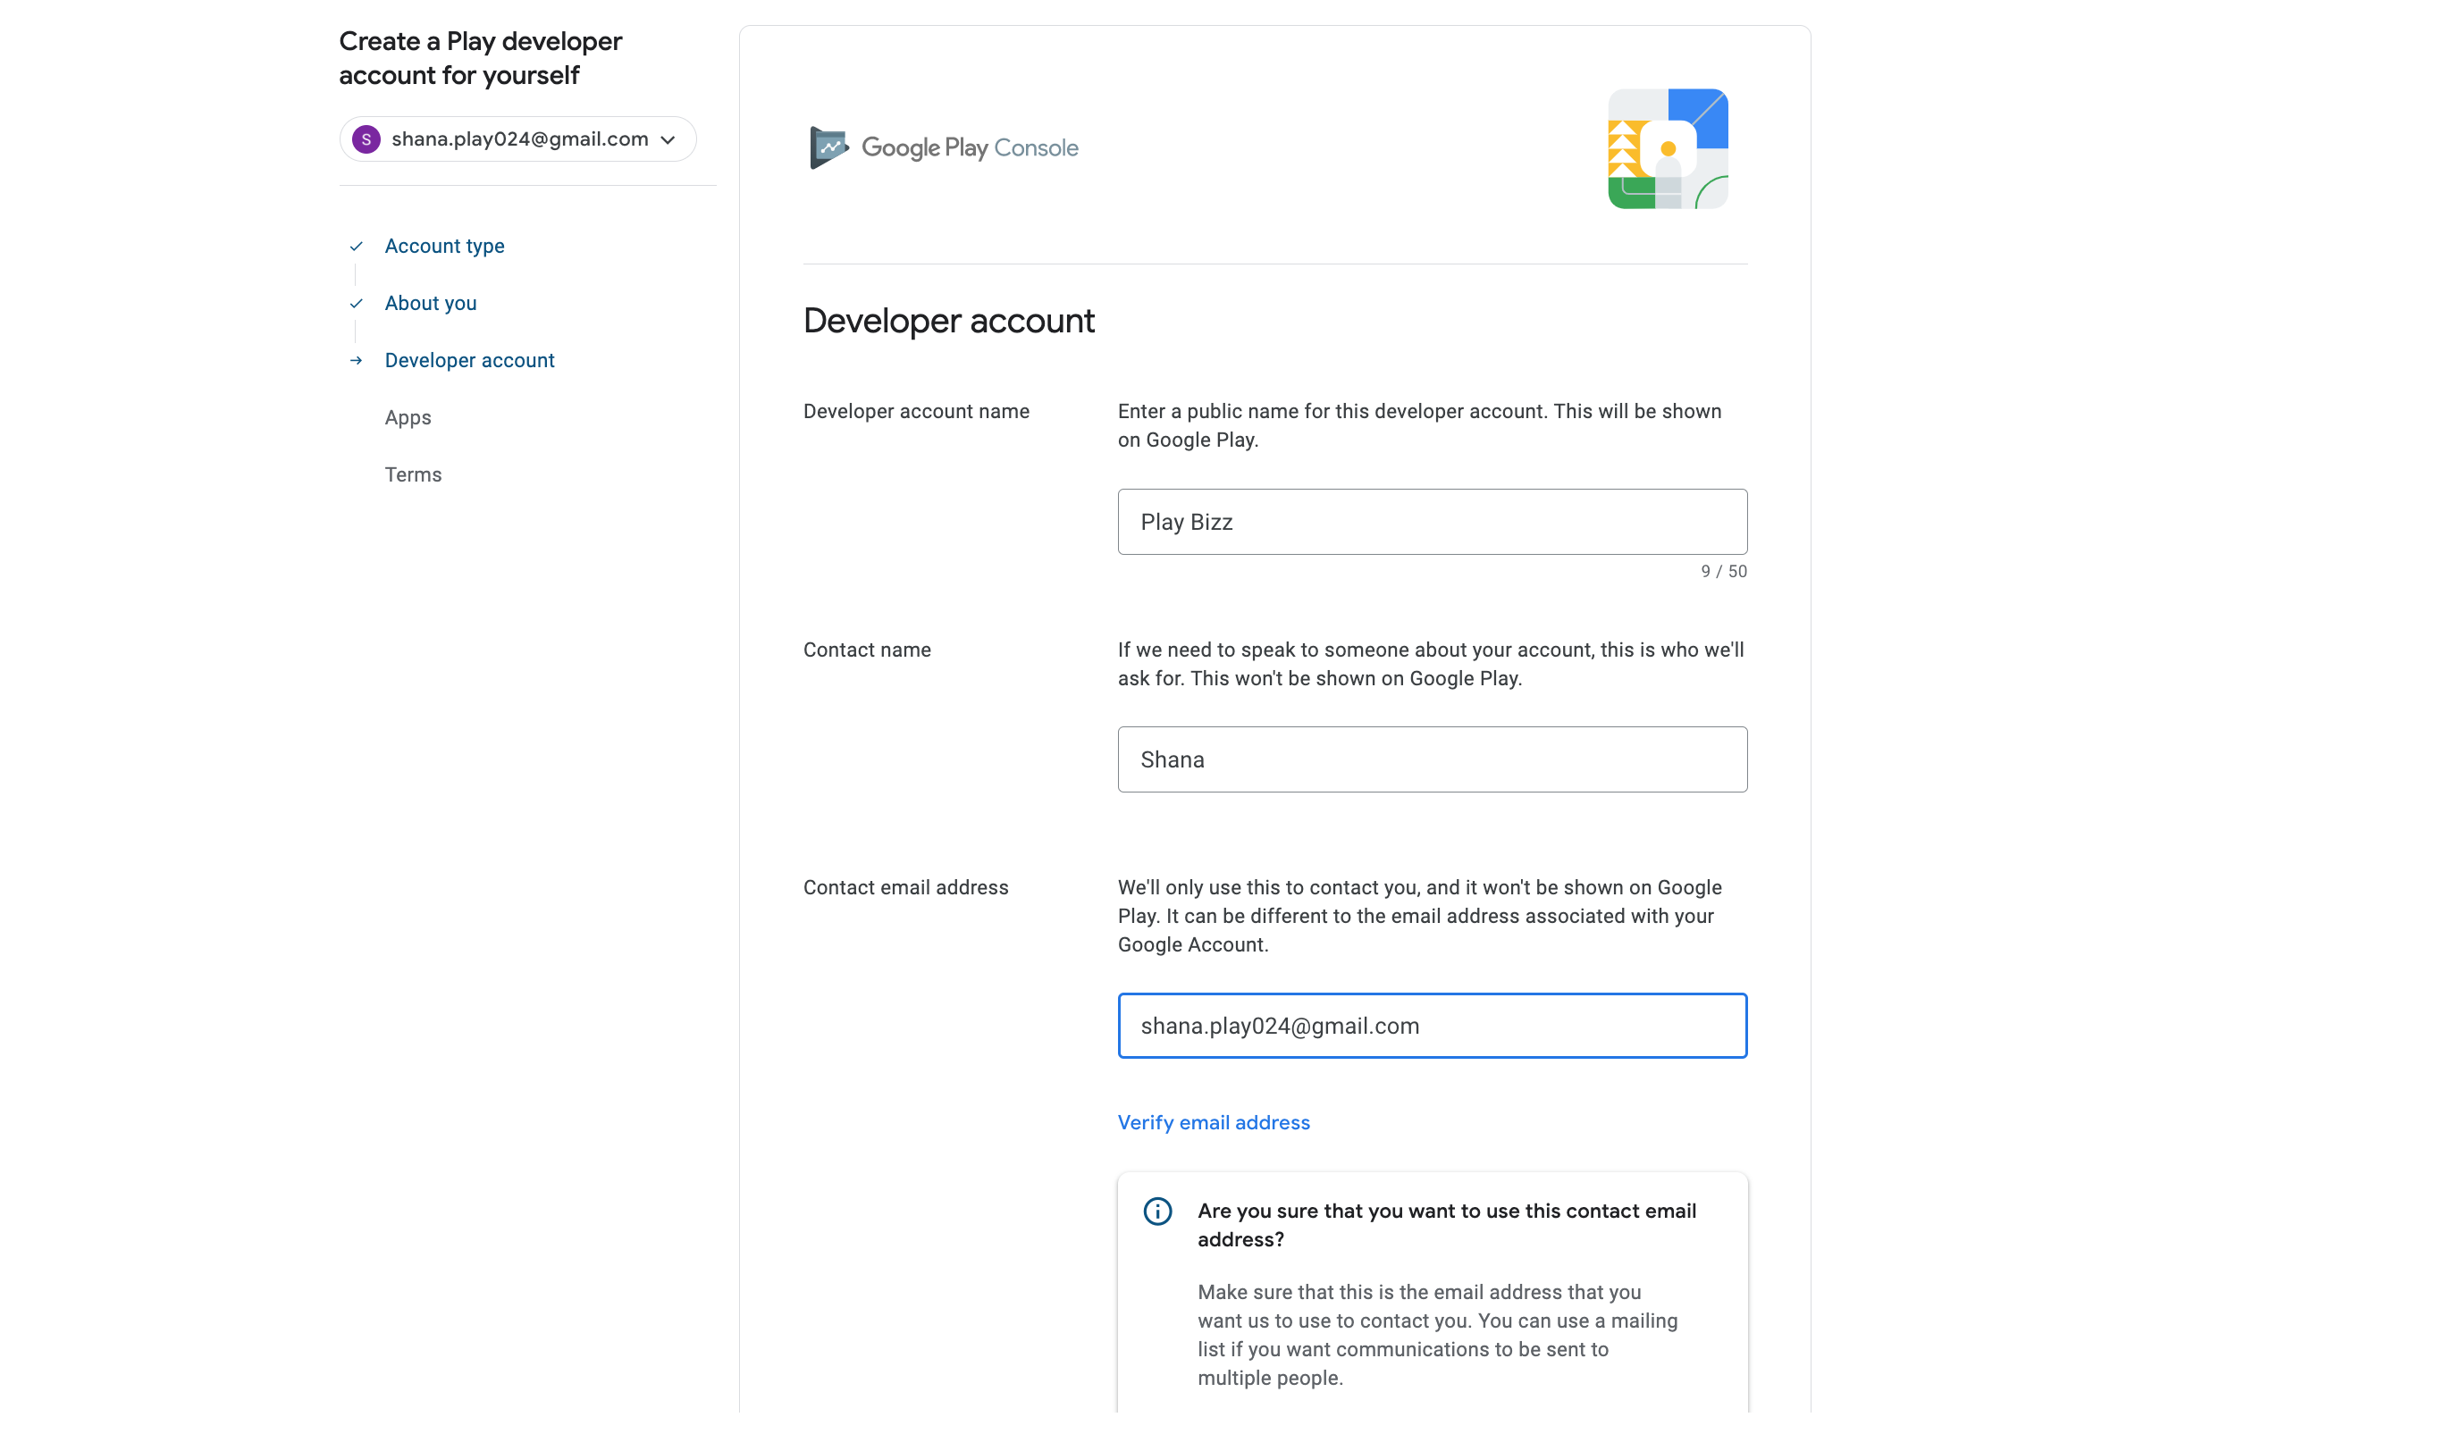Viewport: 2463px width, 1434px height.
Task: Go to the About you step
Action: [x=431, y=304]
